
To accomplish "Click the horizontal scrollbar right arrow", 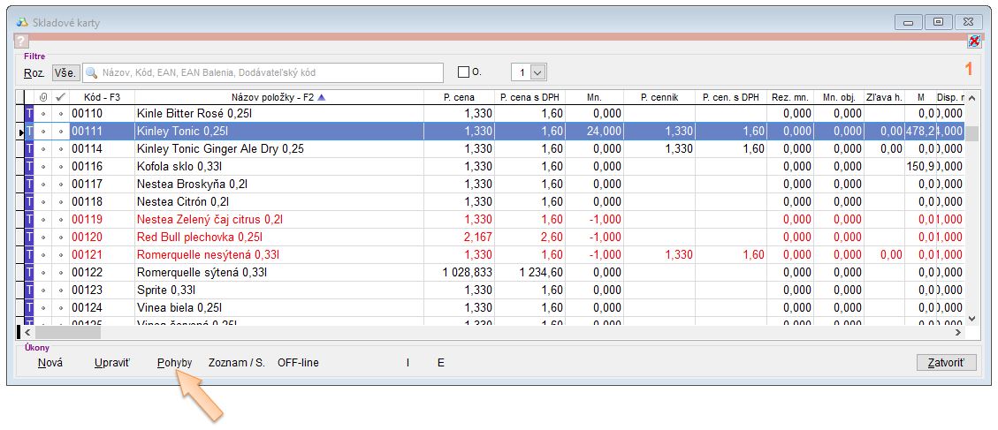I will pyautogui.click(x=958, y=332).
